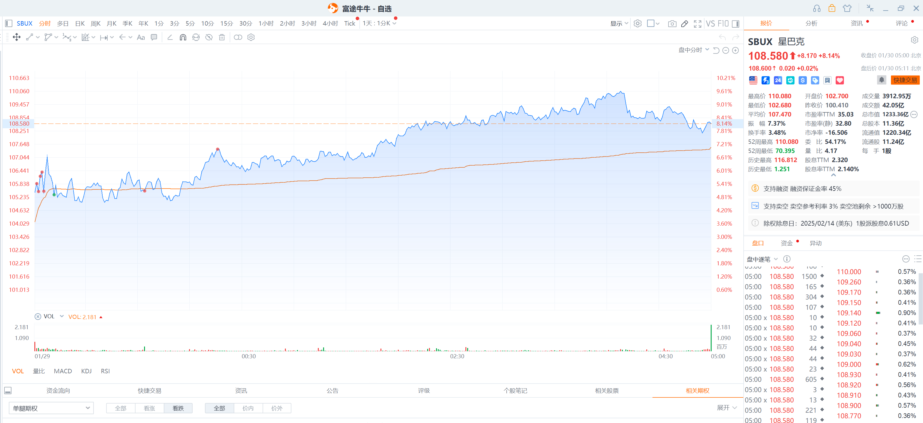Click the fullscreen expand chart icon
923x423 pixels.
(x=697, y=24)
